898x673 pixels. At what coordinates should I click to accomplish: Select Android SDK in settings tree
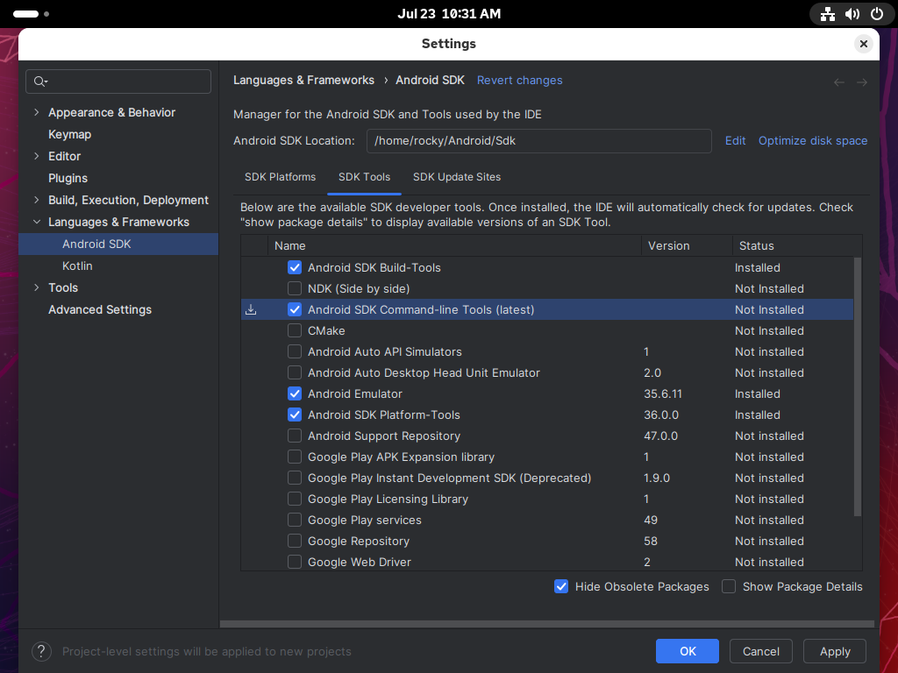point(118,244)
